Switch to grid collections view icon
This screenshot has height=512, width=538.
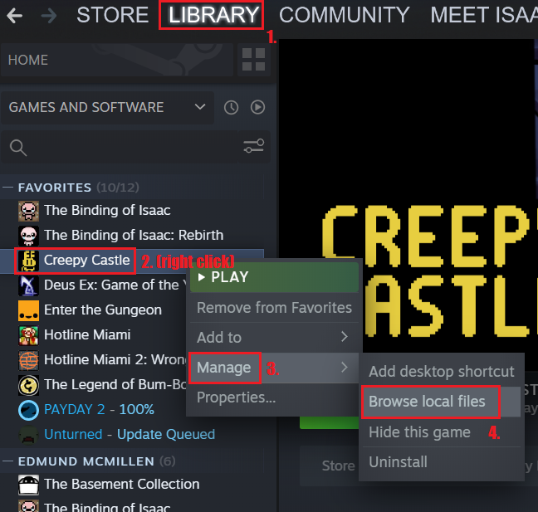pyautogui.click(x=253, y=59)
